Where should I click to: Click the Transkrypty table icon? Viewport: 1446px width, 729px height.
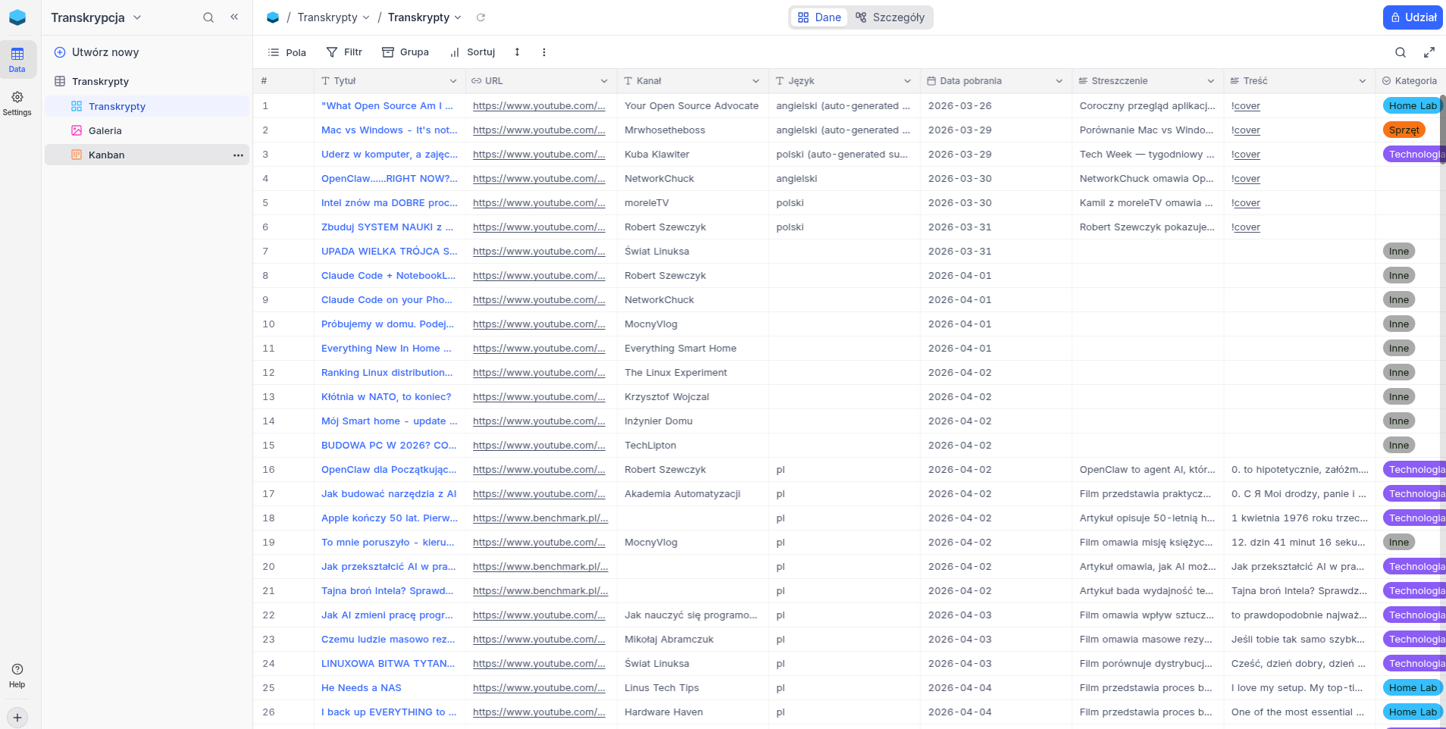point(60,81)
